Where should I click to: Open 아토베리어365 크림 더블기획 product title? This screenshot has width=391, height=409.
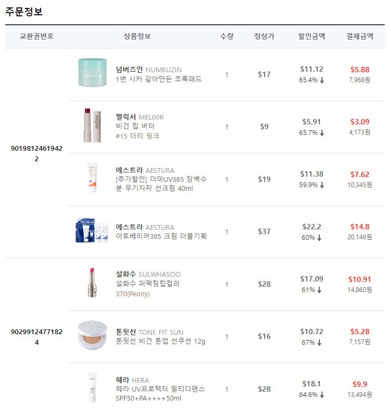coord(161,236)
